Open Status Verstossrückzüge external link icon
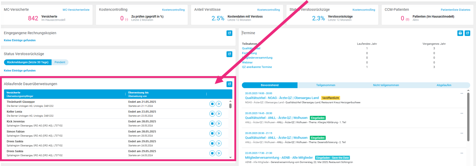The width and height of the screenshot is (476, 166). click(229, 54)
